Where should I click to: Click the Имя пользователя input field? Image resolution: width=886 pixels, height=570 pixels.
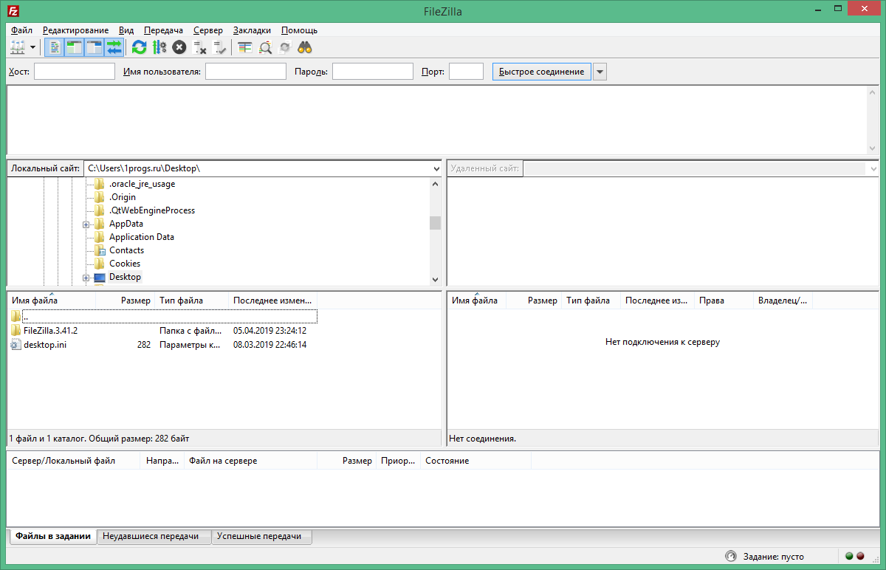[x=246, y=72]
